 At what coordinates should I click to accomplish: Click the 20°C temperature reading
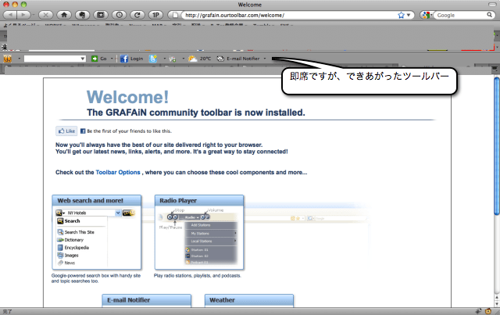click(205, 59)
